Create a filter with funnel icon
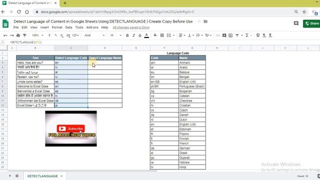320x180 pixels. 237,35
